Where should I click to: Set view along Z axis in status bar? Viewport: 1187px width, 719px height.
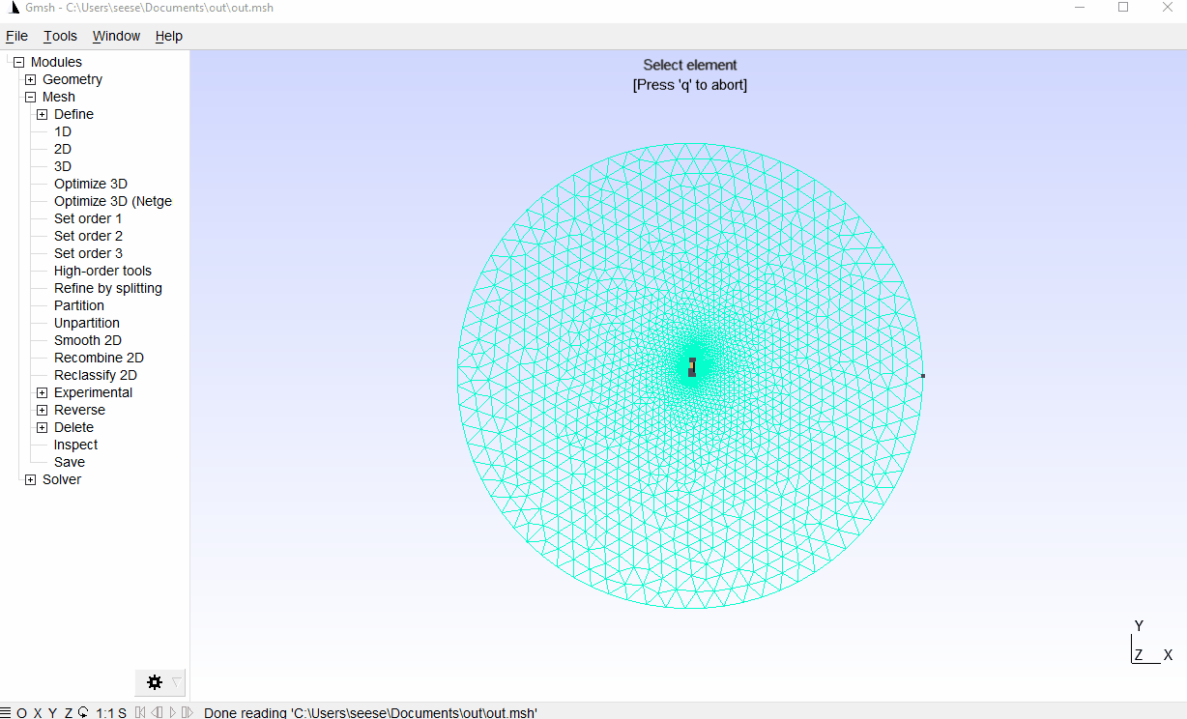[69, 713]
